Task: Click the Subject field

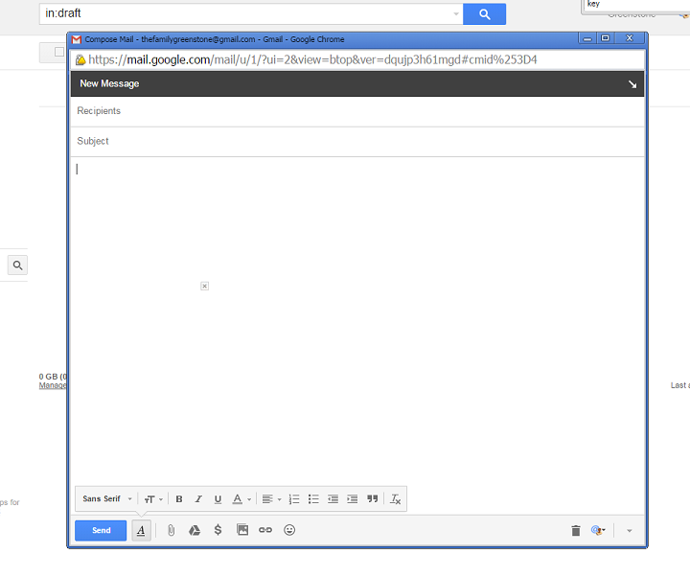Action: tap(356, 141)
